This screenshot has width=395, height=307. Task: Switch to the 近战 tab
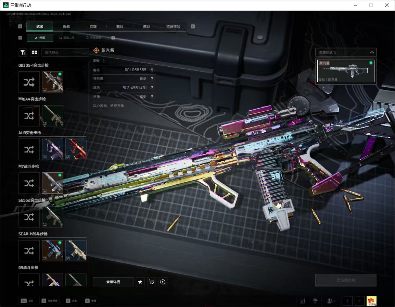[66, 26]
